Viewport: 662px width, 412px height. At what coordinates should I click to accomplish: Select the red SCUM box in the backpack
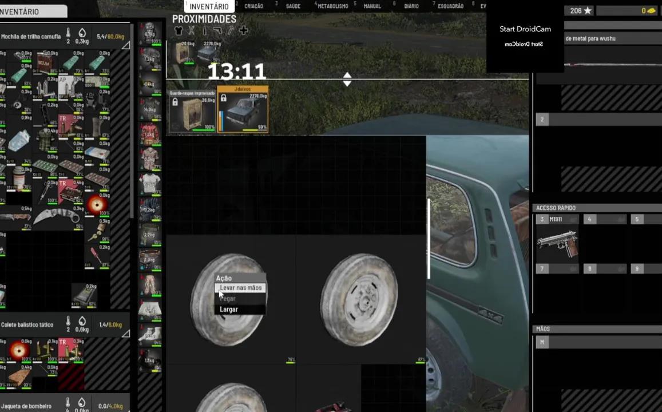coord(45,62)
